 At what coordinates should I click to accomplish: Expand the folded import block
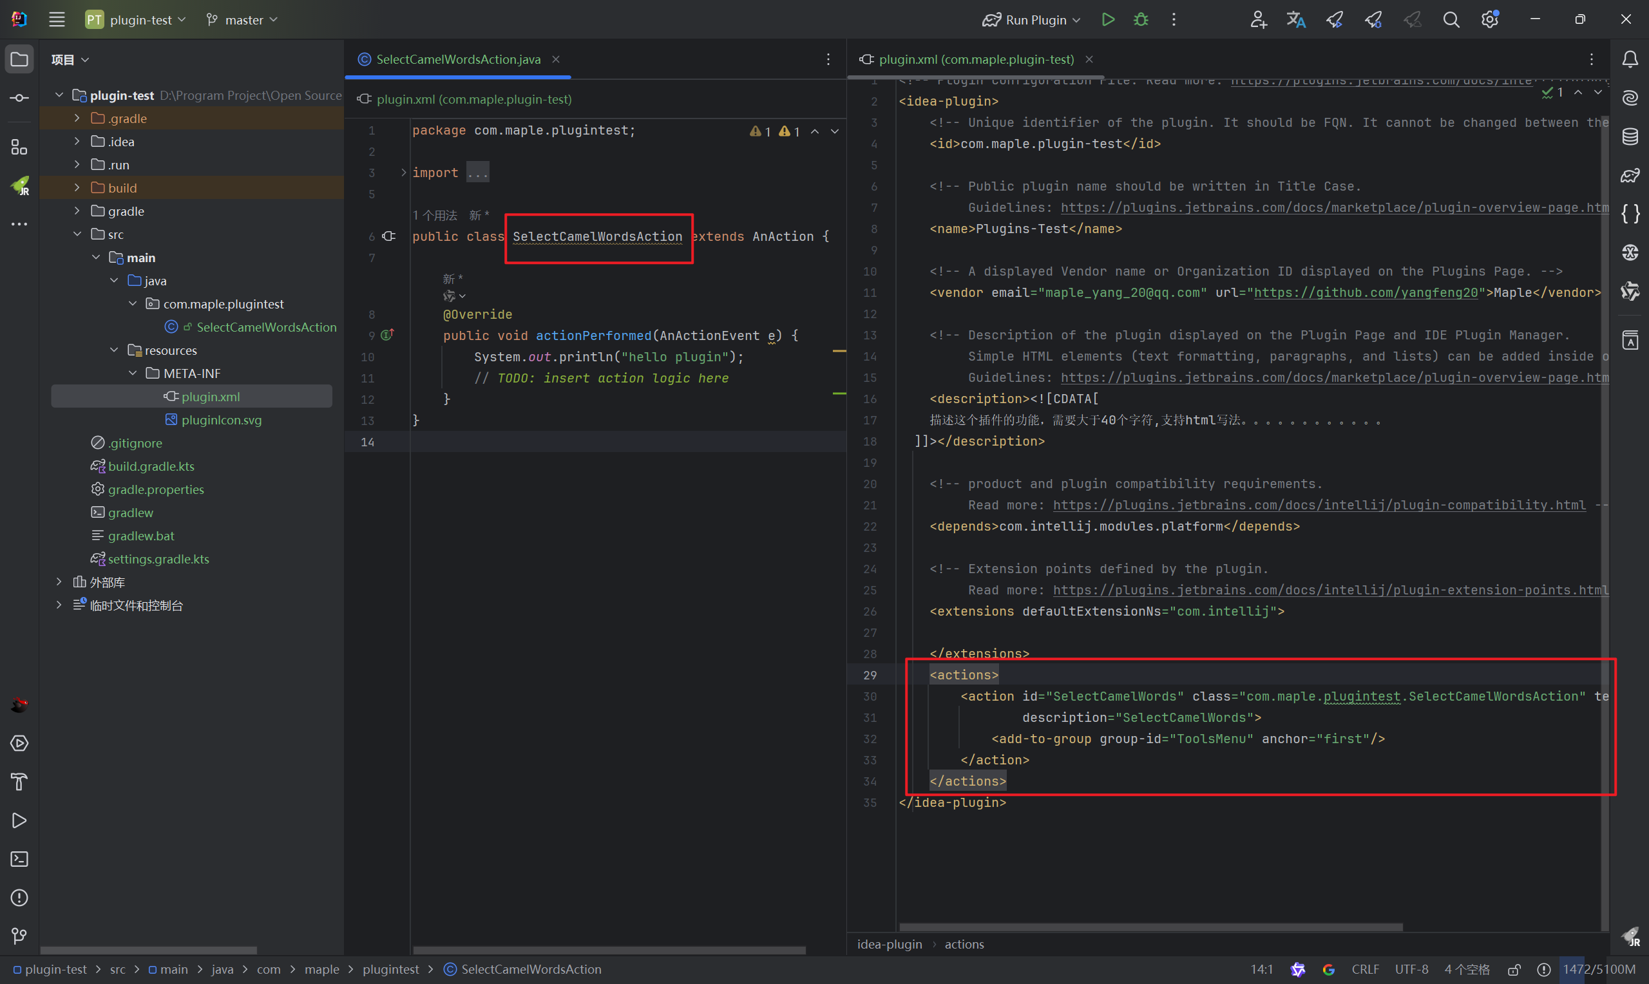[x=403, y=173]
